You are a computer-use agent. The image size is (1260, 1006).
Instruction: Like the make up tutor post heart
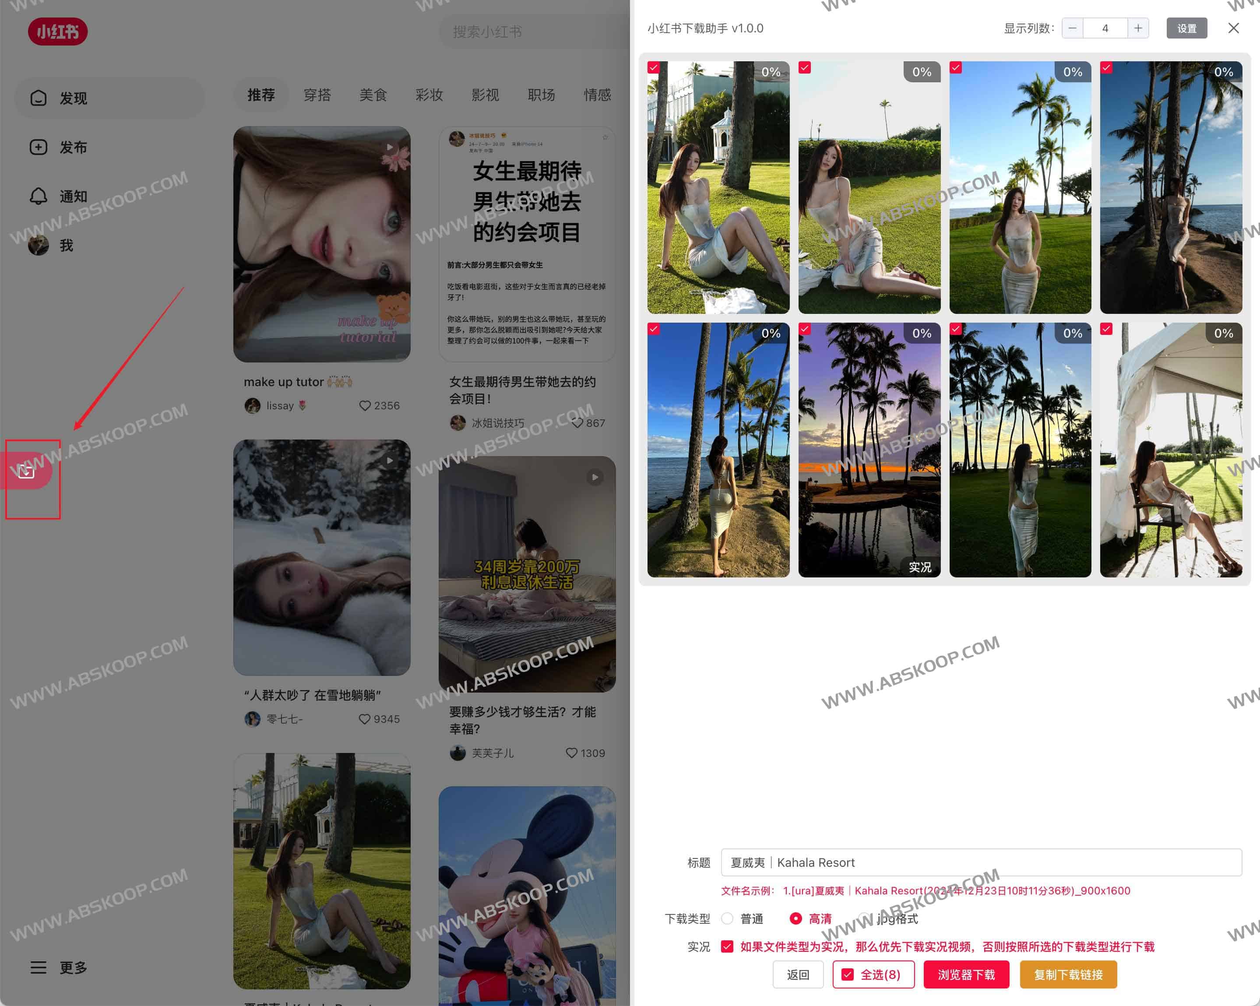pyautogui.click(x=365, y=405)
